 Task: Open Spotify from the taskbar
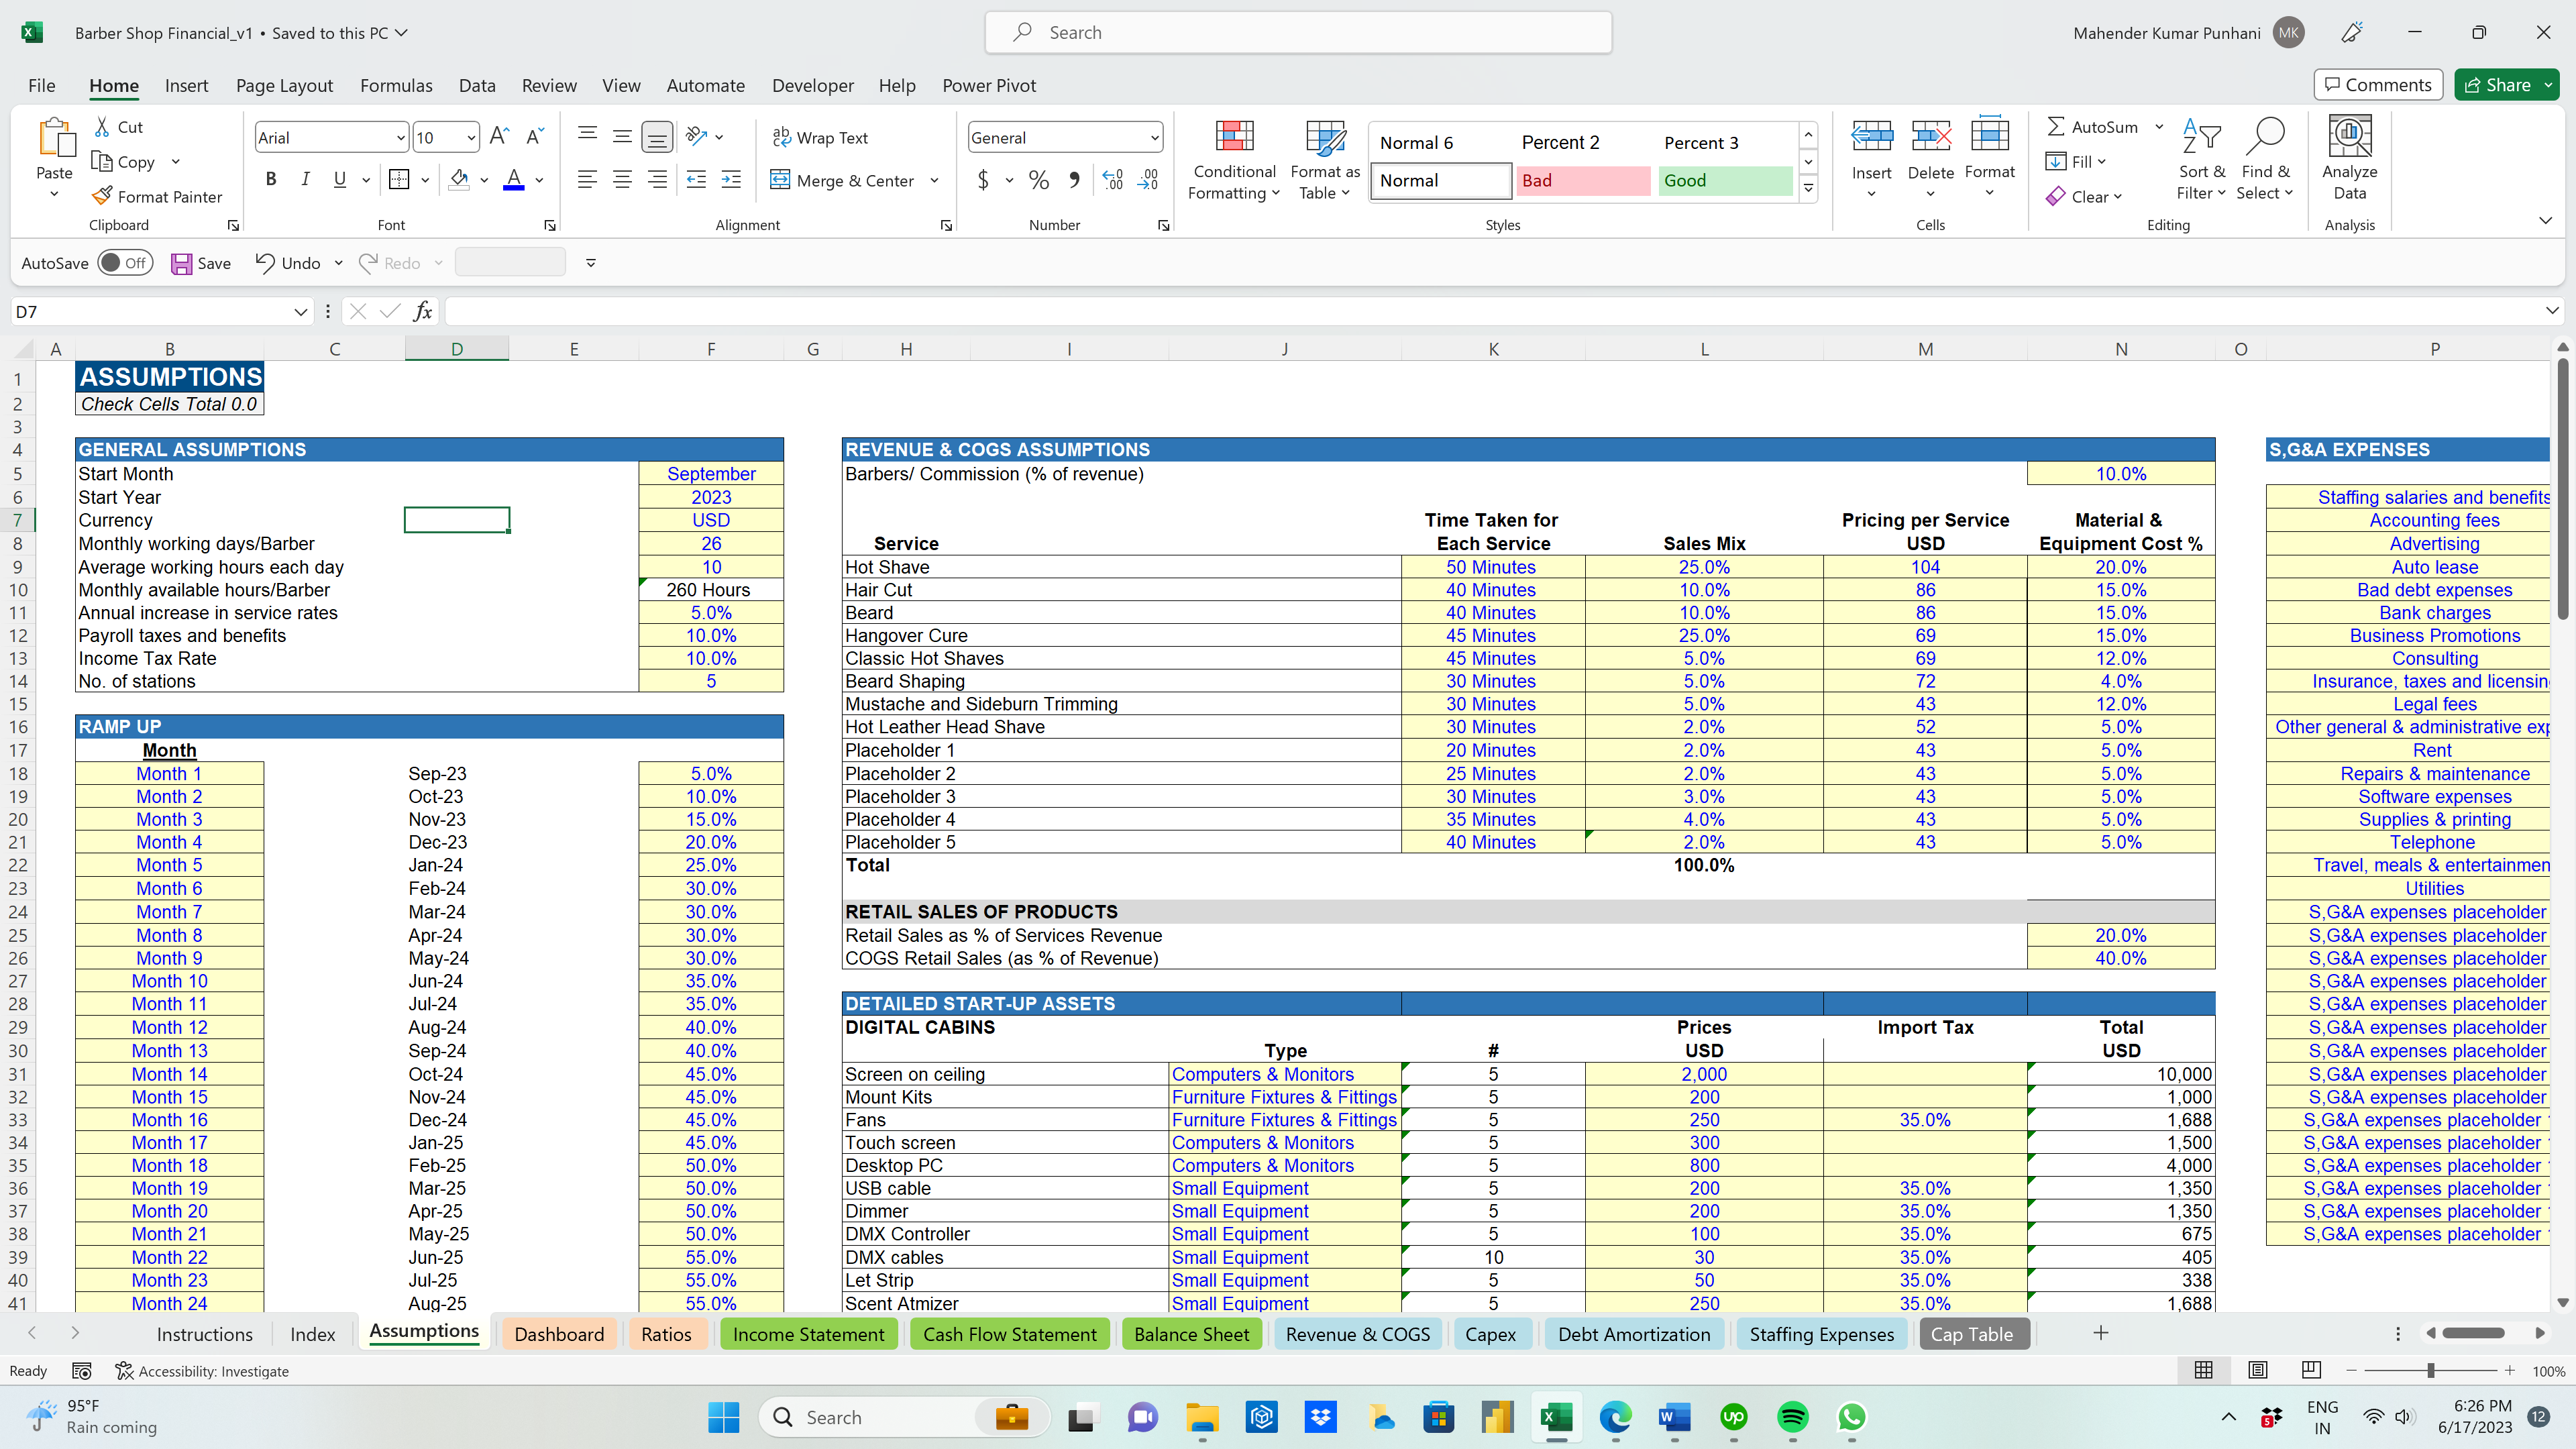click(x=1792, y=1417)
